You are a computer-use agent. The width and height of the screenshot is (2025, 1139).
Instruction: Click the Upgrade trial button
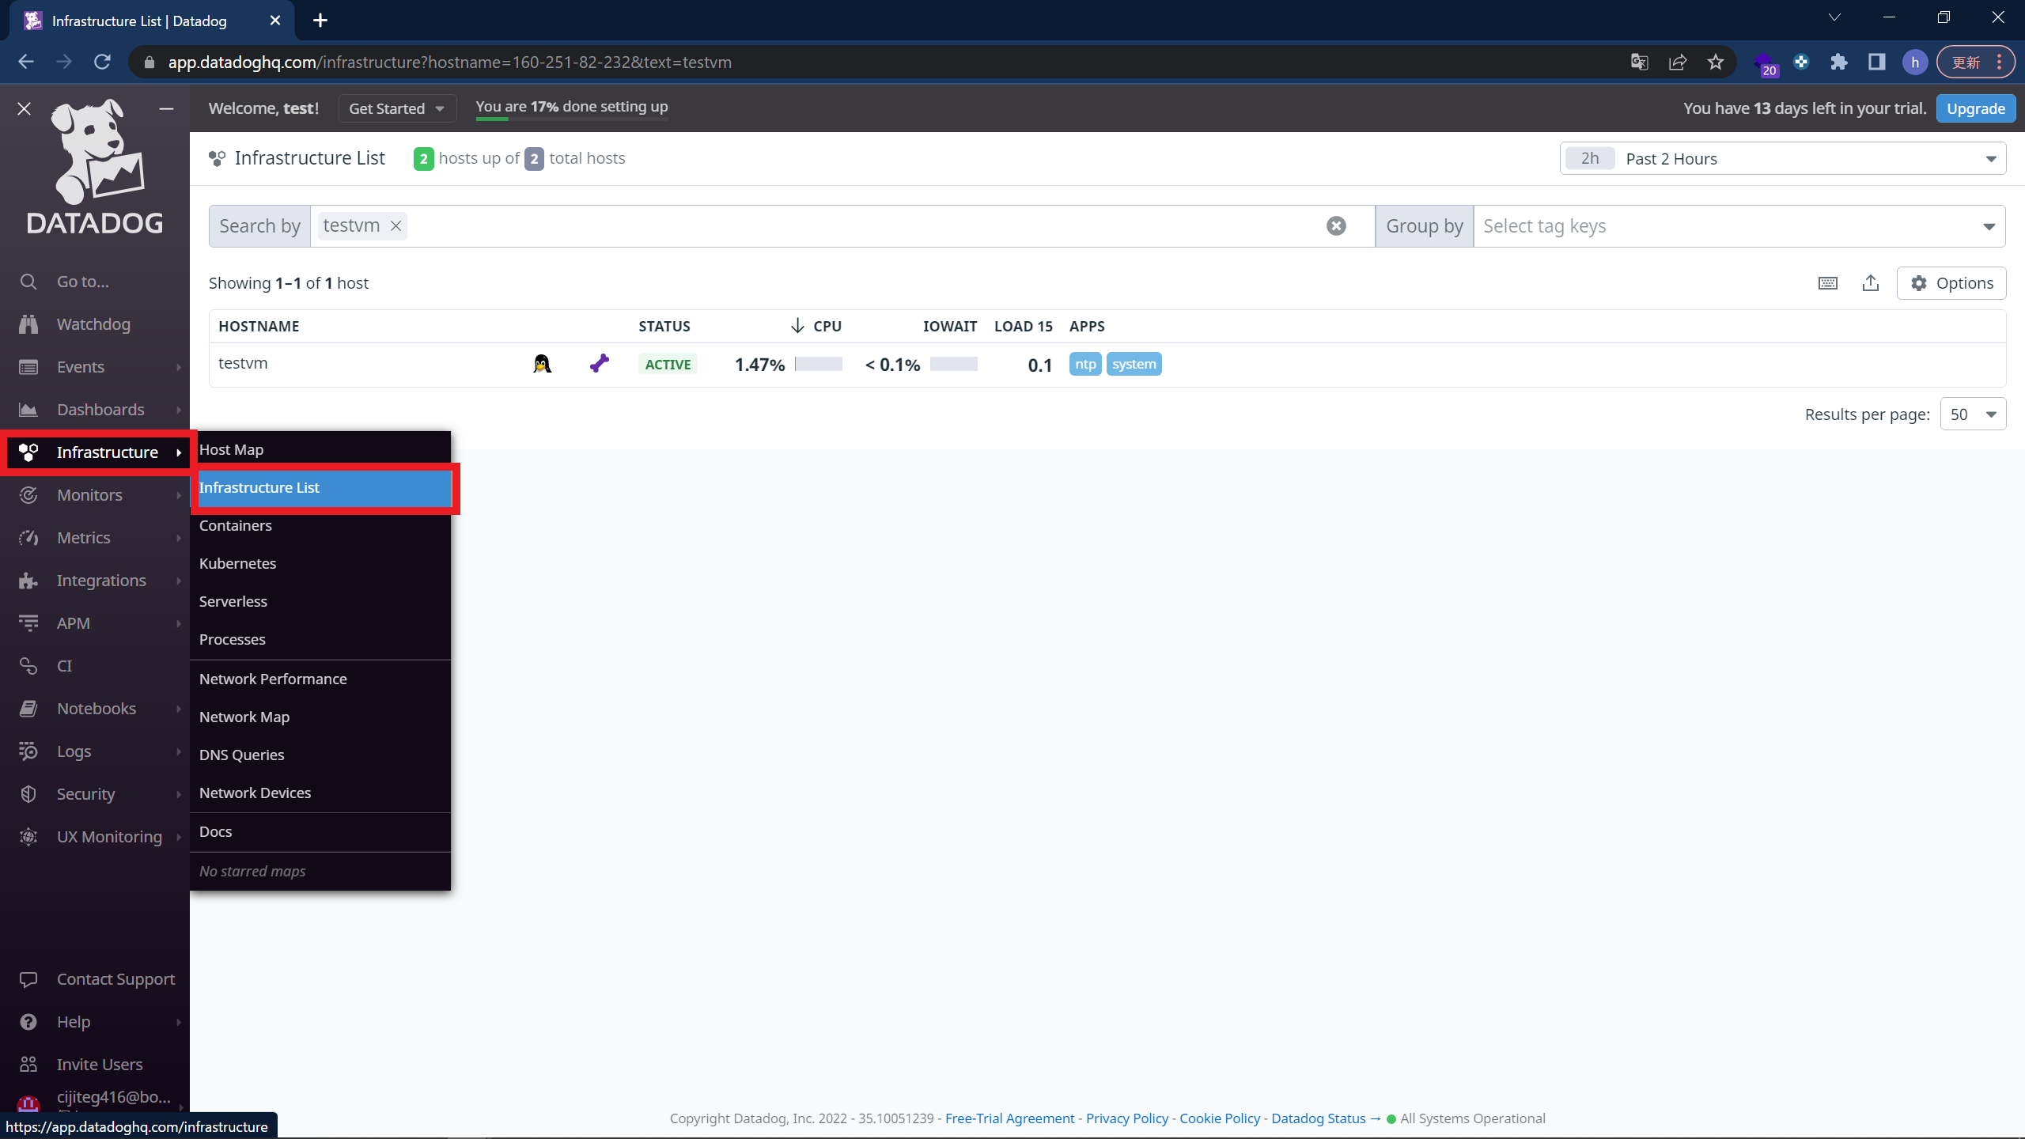1976,108
